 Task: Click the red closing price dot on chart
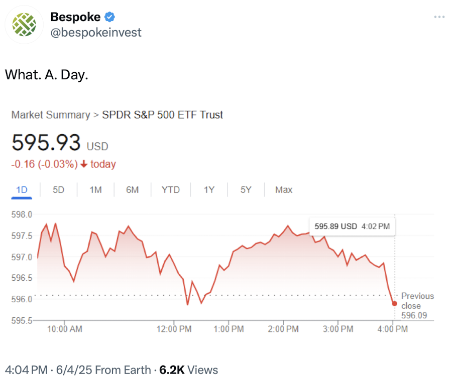(394, 303)
